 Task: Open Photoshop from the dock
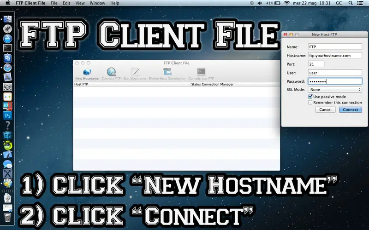[x=7, y=116]
